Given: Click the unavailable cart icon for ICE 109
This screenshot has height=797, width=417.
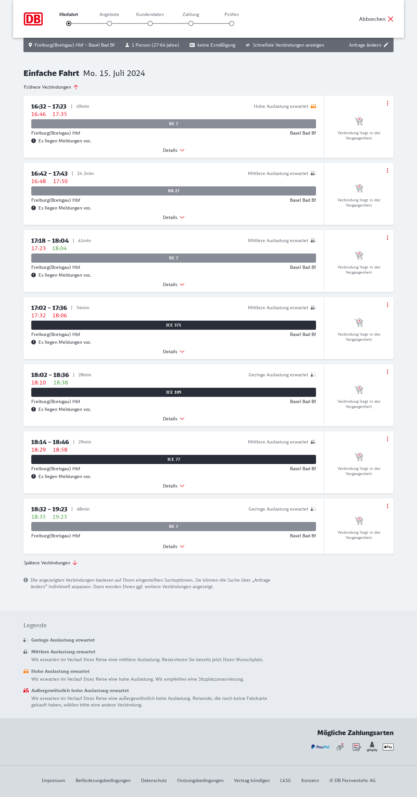Looking at the screenshot, I should click(359, 390).
